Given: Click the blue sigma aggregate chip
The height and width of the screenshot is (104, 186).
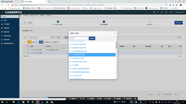Looking at the screenshot, I should (41, 42).
